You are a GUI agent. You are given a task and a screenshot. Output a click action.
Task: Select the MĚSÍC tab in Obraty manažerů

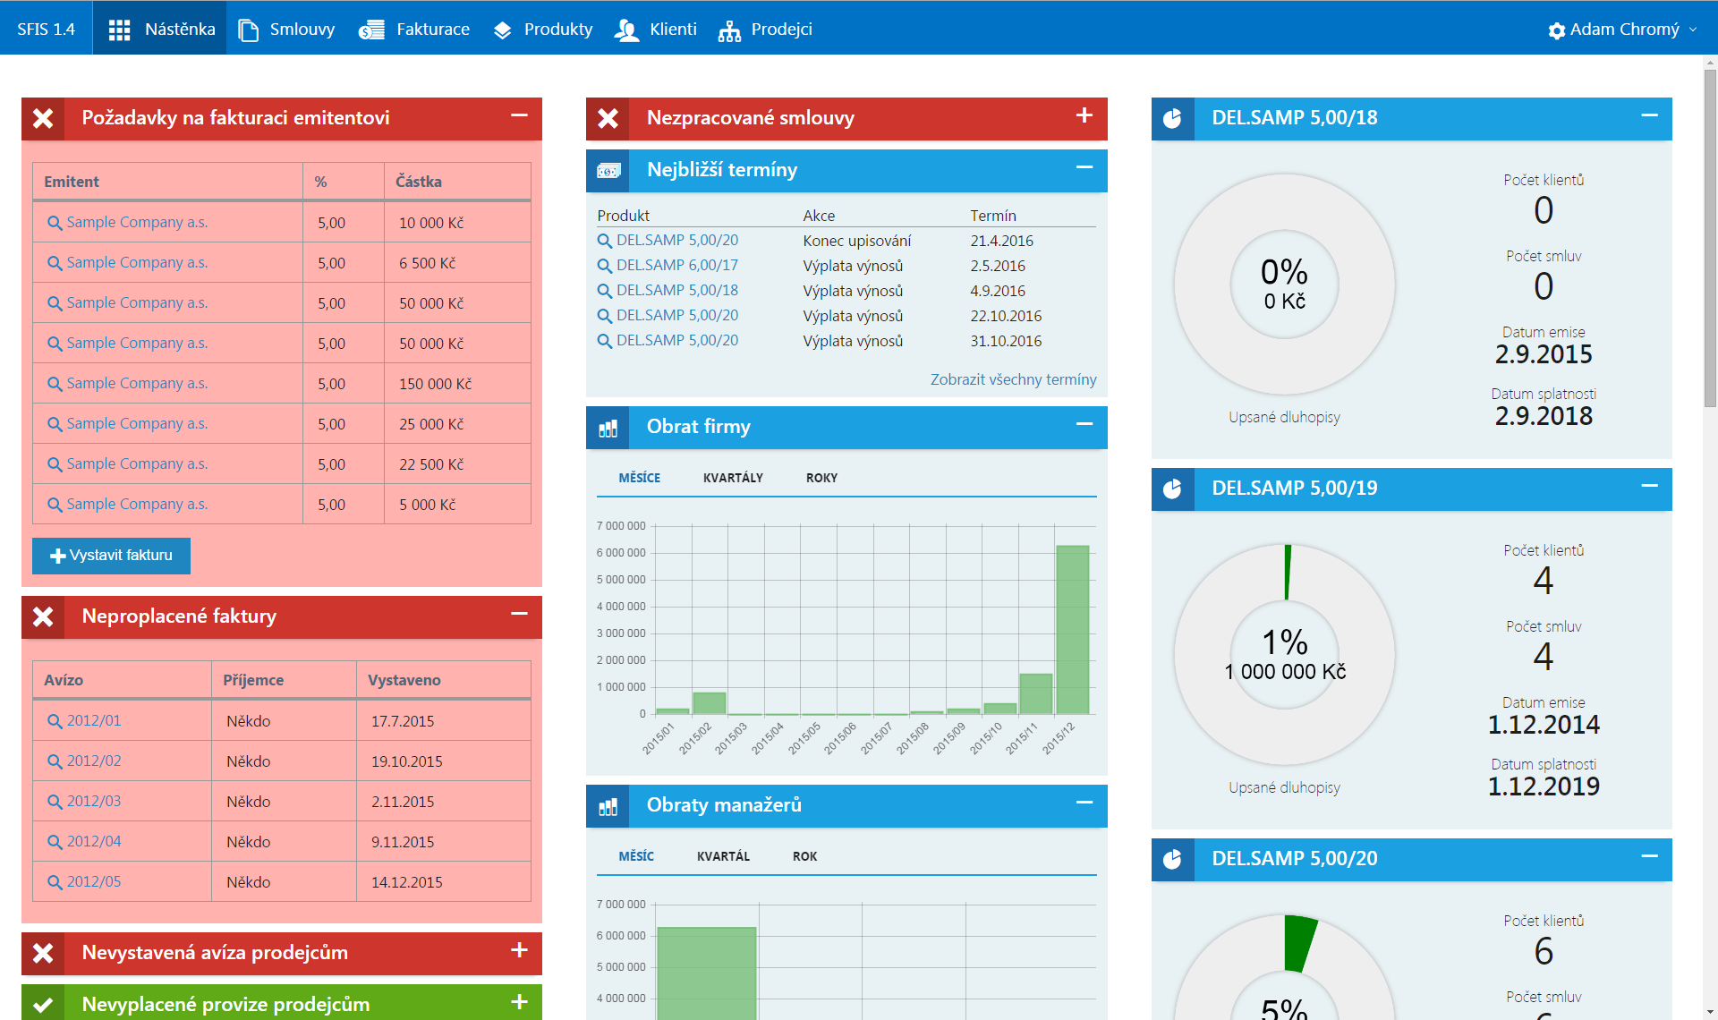pos(636,856)
